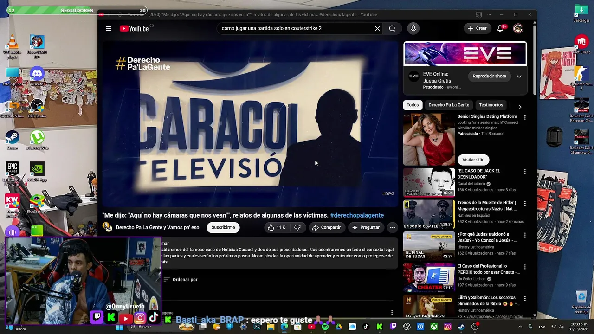
Task: Open the Crear menu
Action: click(x=477, y=28)
